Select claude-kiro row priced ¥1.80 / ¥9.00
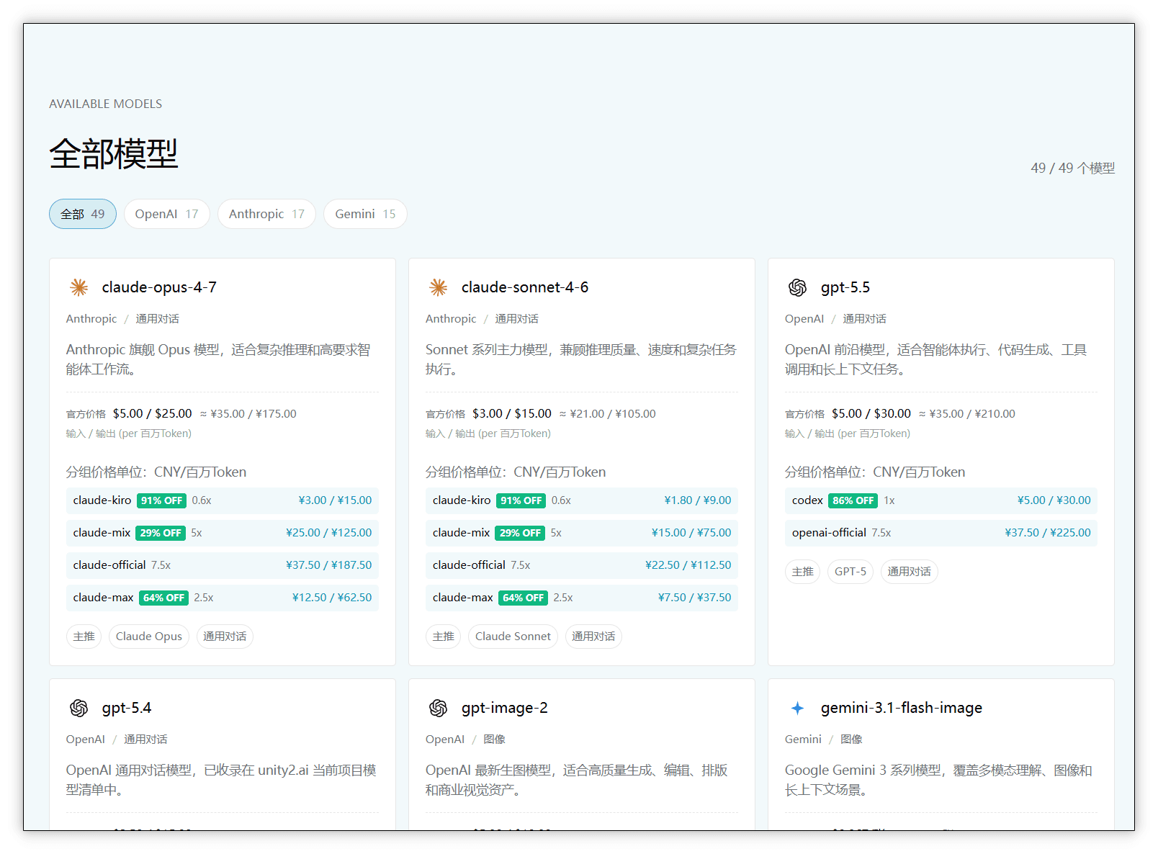This screenshot has width=1158, height=854. click(582, 500)
